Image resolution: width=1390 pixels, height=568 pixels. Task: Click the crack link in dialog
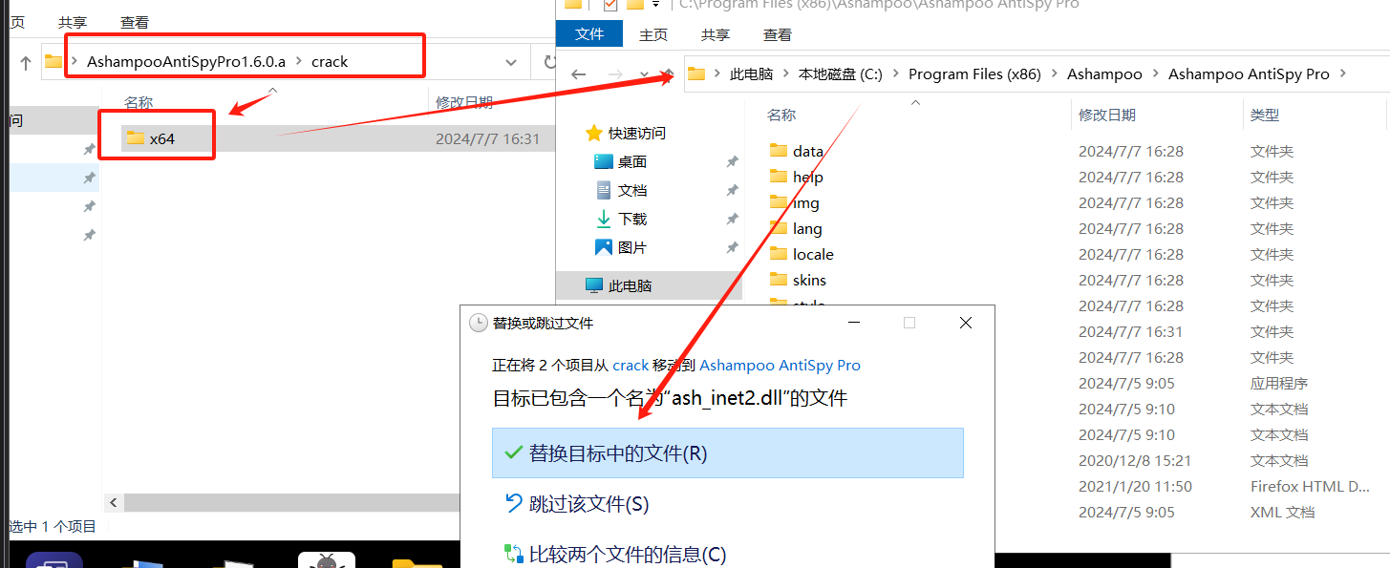(631, 366)
